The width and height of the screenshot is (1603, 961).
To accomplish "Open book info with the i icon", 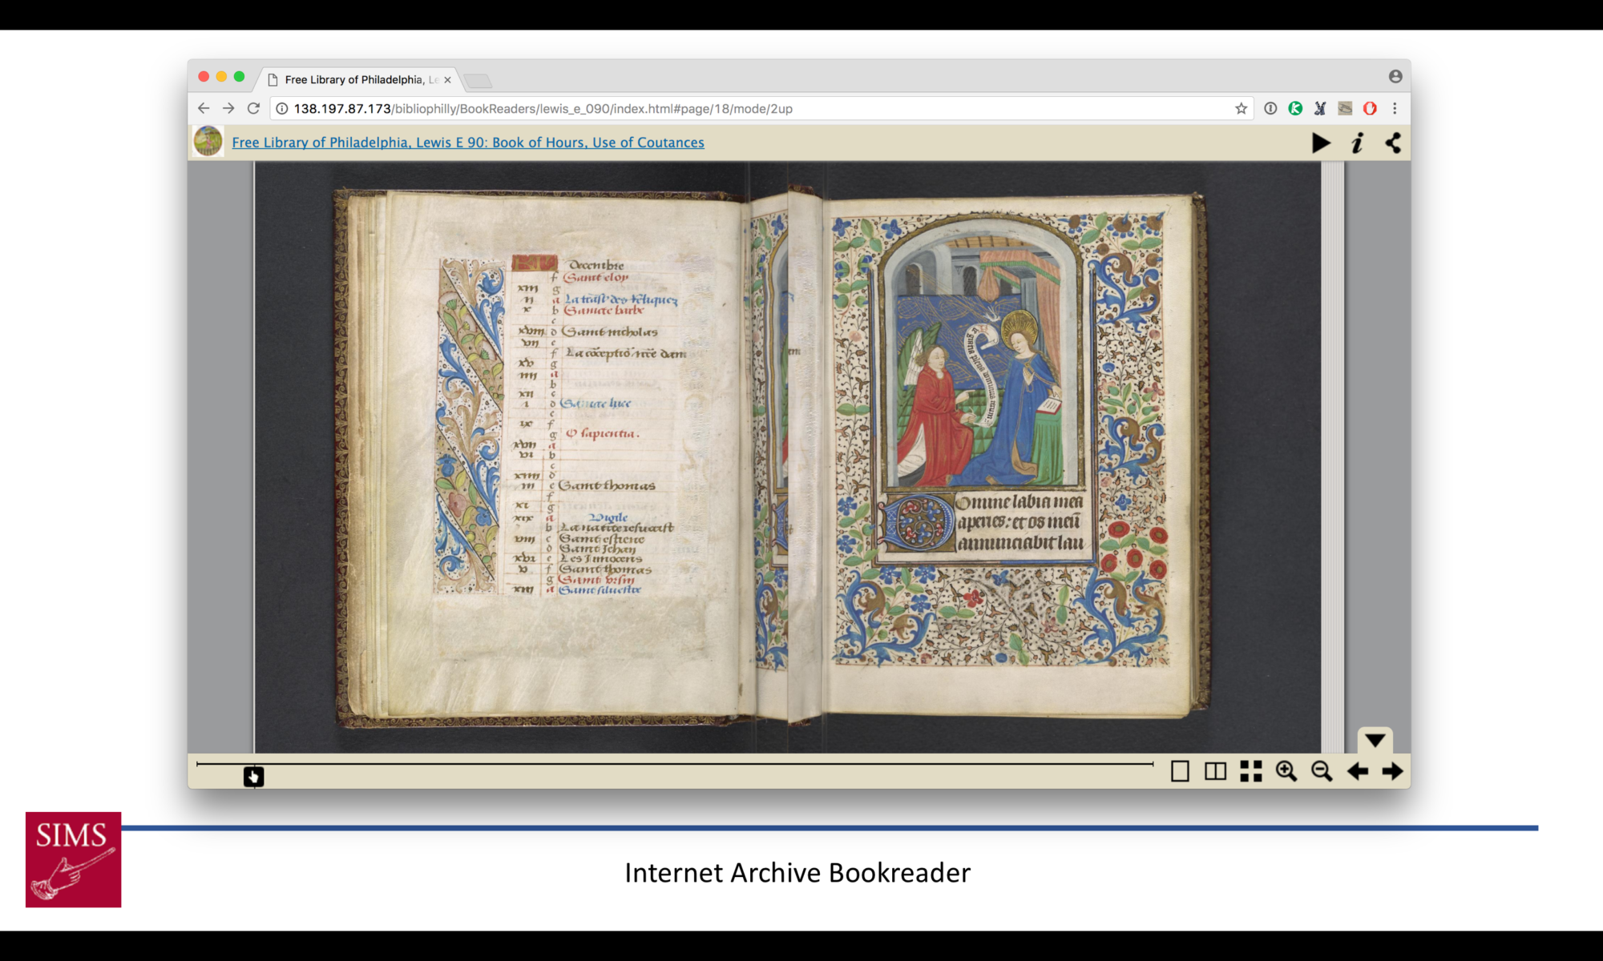I will (x=1357, y=143).
